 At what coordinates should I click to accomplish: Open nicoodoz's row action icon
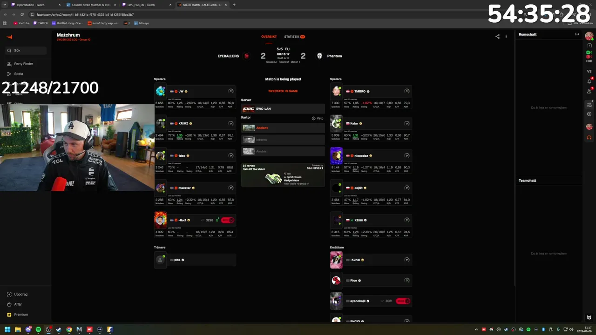[406, 155]
